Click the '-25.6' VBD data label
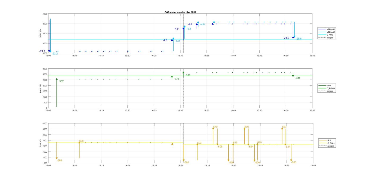 299,39
